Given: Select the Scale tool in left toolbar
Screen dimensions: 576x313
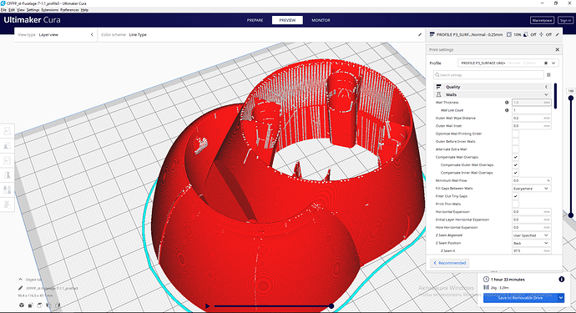Looking at the screenshot, I should click(x=7, y=145).
